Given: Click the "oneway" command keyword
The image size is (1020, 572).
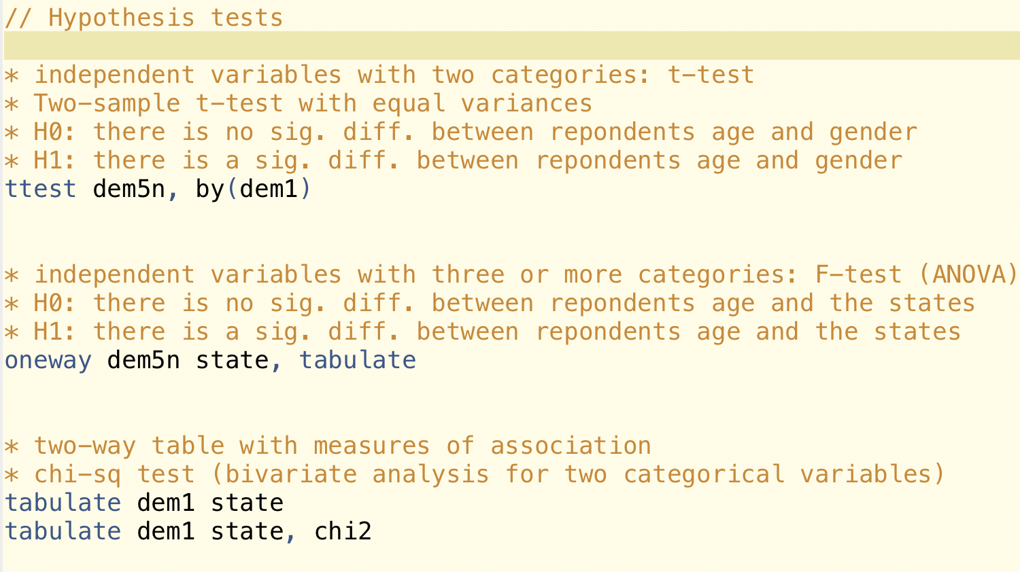Looking at the screenshot, I should pyautogui.click(x=48, y=360).
